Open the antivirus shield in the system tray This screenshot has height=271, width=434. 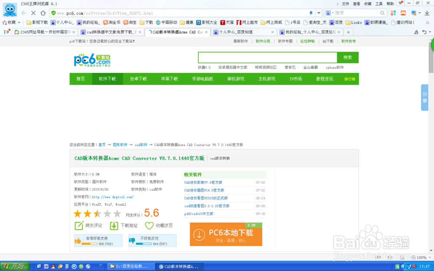tap(414, 266)
